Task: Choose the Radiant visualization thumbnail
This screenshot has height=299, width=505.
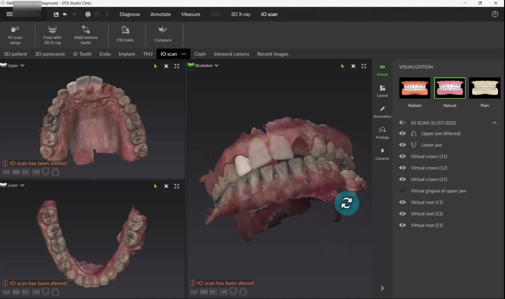Action: [x=415, y=88]
